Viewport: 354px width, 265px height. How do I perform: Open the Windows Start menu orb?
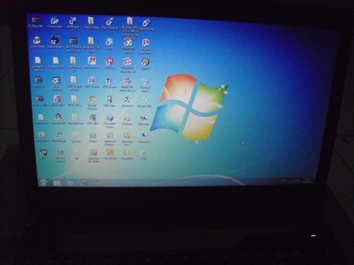click(x=43, y=182)
